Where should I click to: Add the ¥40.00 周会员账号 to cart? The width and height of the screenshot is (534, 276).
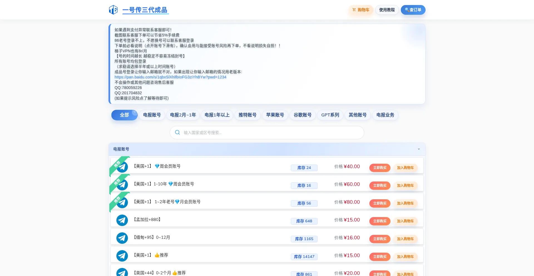point(405,168)
